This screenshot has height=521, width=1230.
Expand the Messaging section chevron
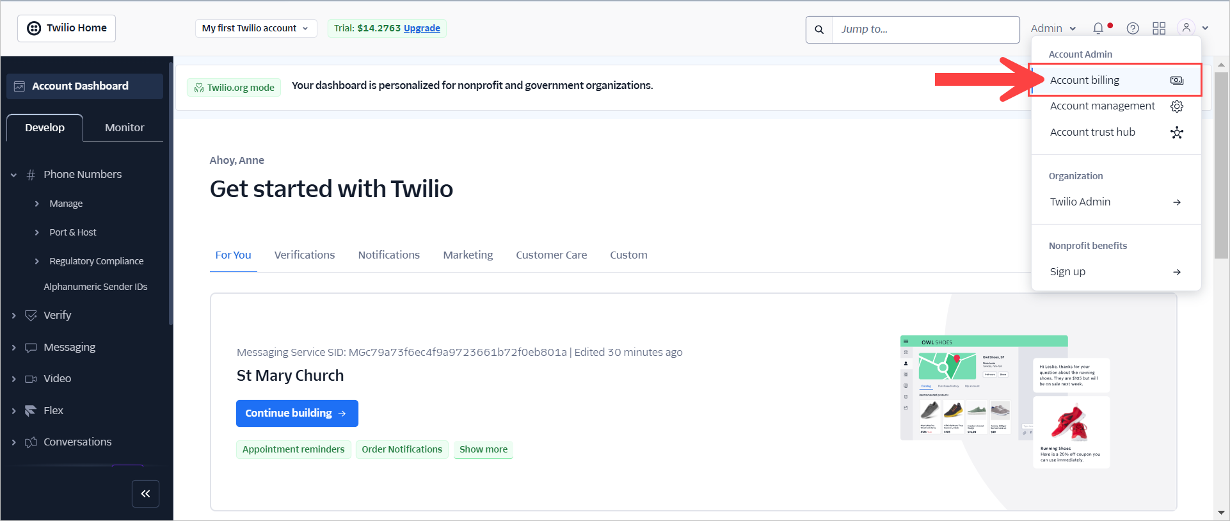point(13,348)
